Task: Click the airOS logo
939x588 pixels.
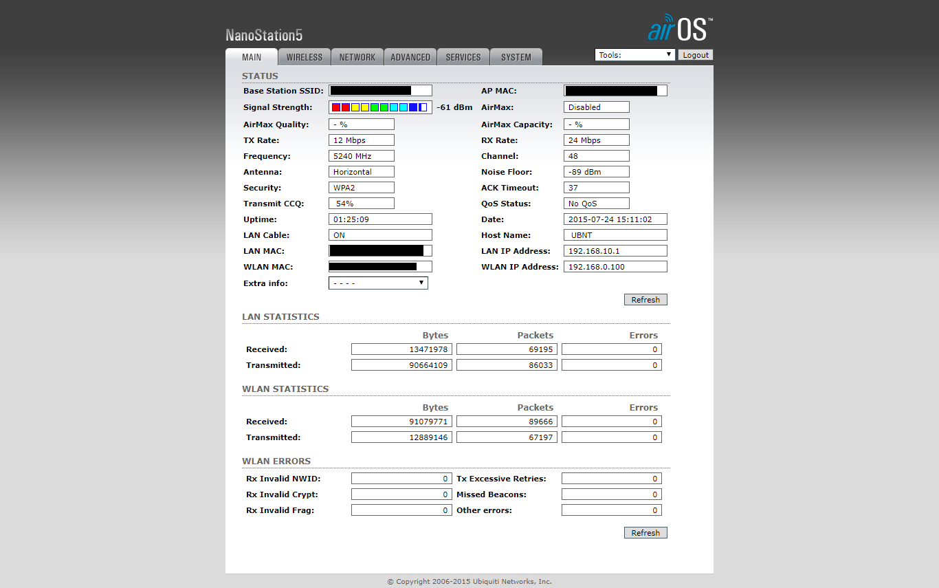Action: [680, 28]
